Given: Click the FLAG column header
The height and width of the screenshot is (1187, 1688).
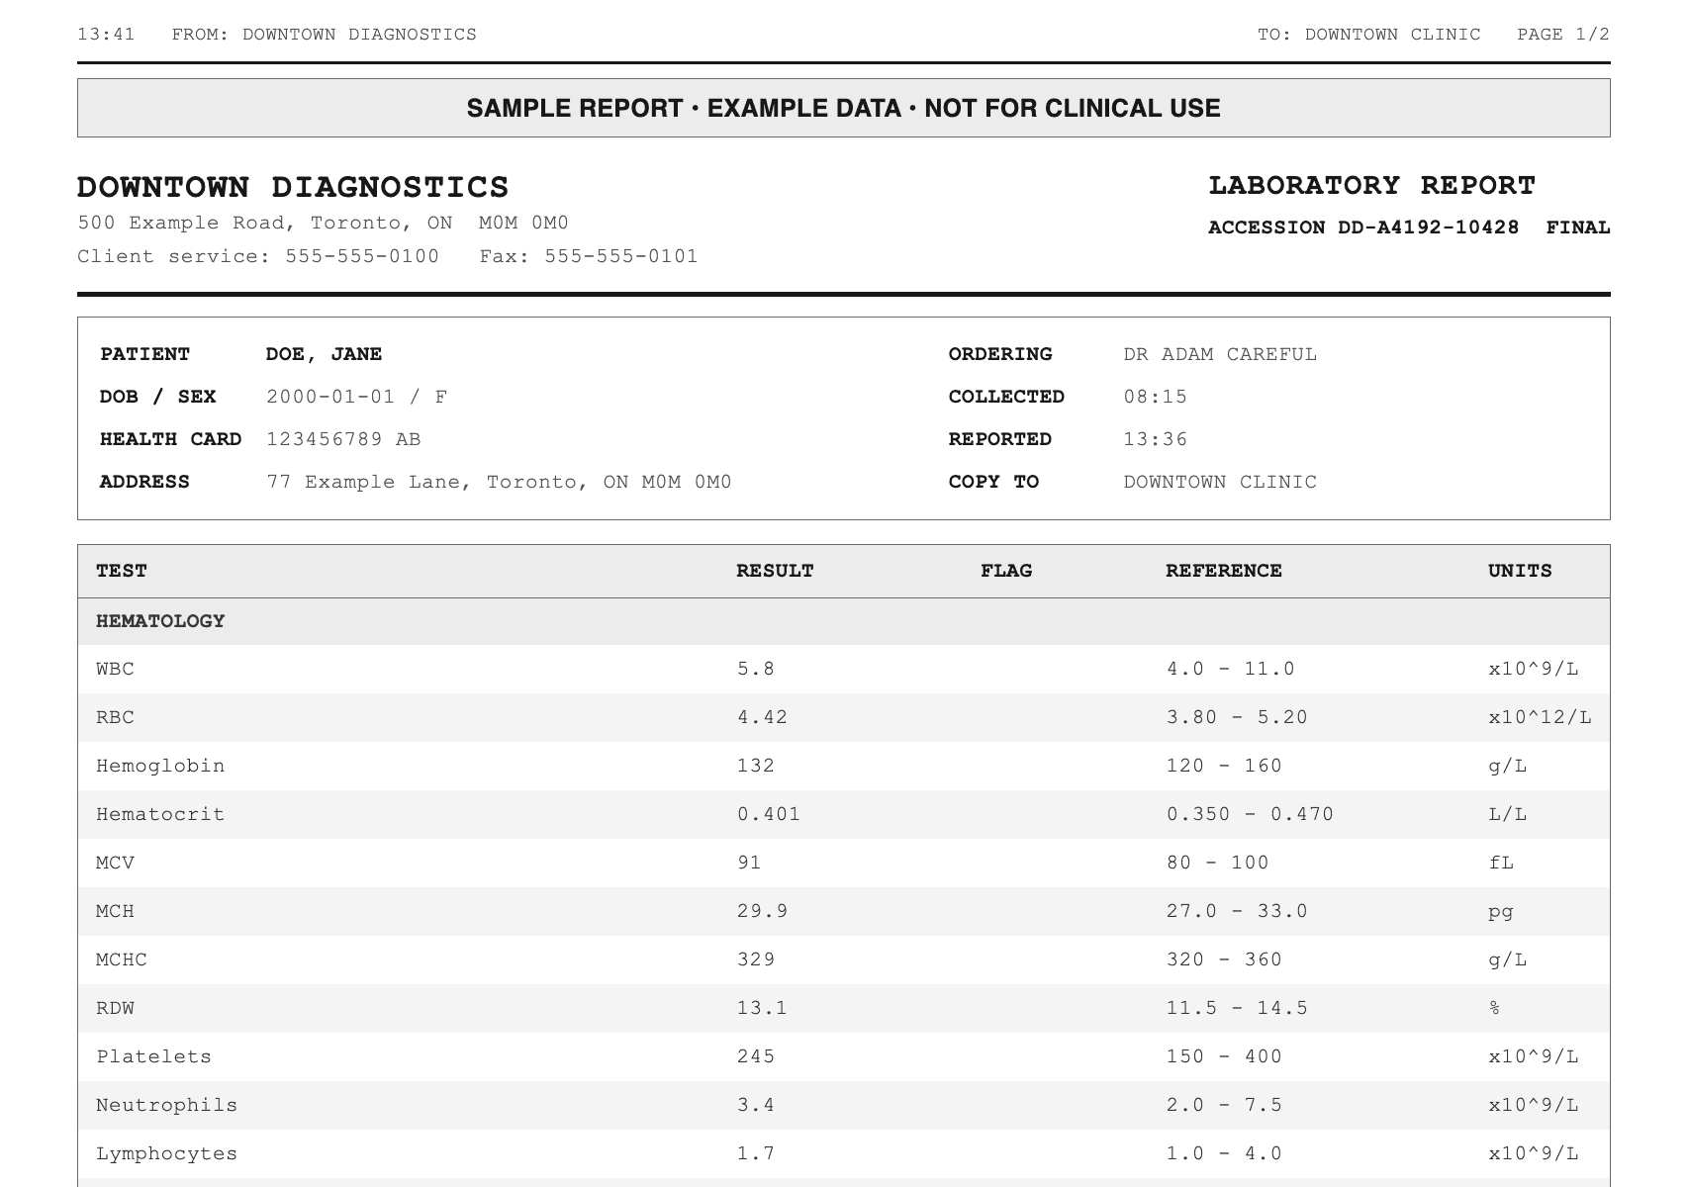Looking at the screenshot, I should (1006, 571).
